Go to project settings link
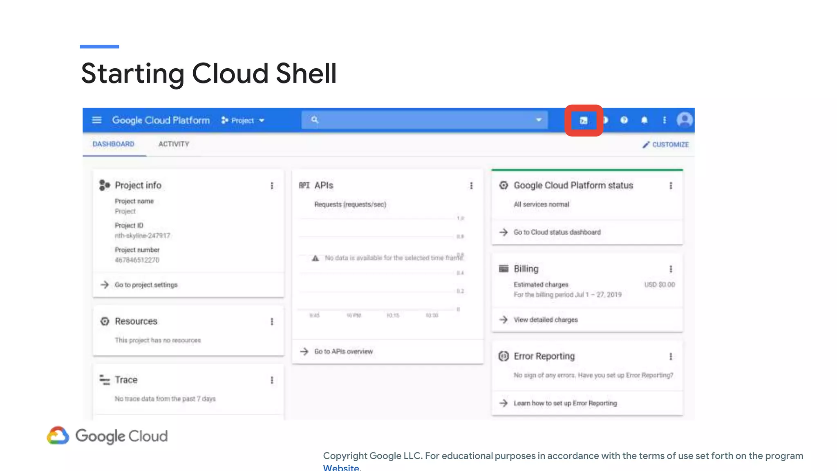 point(146,285)
